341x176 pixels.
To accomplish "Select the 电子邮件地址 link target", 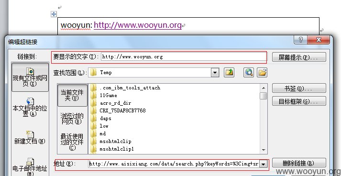I will [30, 166].
